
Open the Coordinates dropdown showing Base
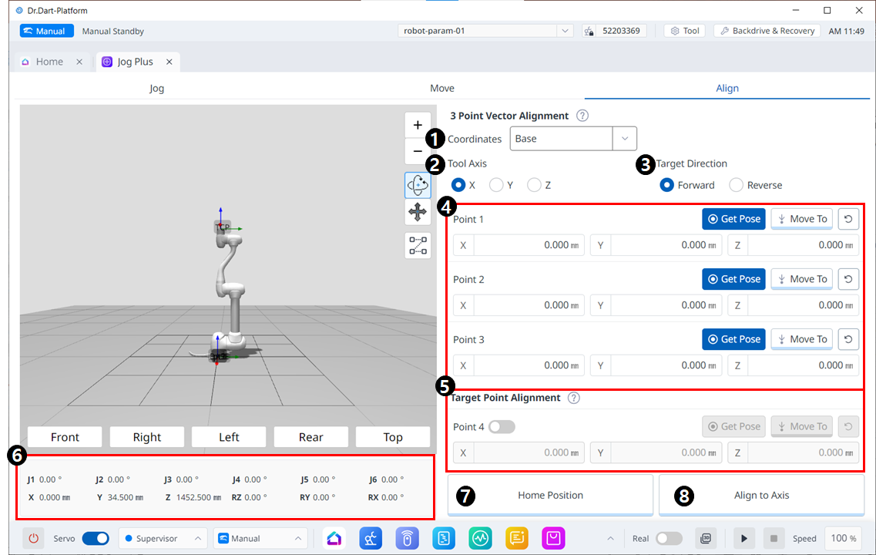click(x=572, y=139)
